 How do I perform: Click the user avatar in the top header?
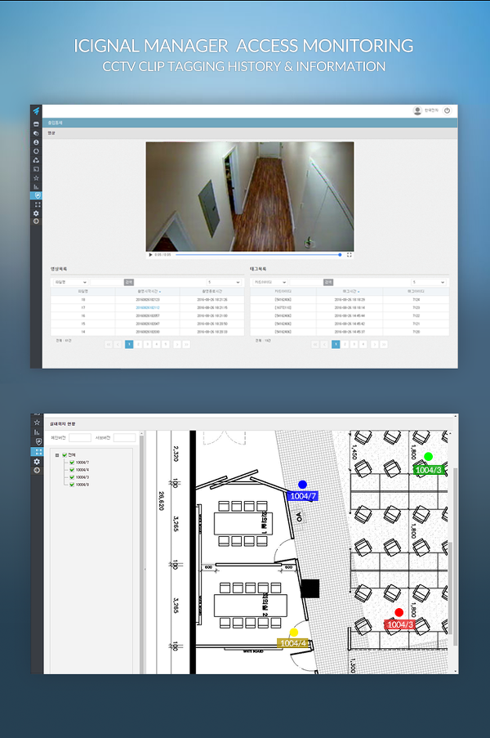coord(417,110)
